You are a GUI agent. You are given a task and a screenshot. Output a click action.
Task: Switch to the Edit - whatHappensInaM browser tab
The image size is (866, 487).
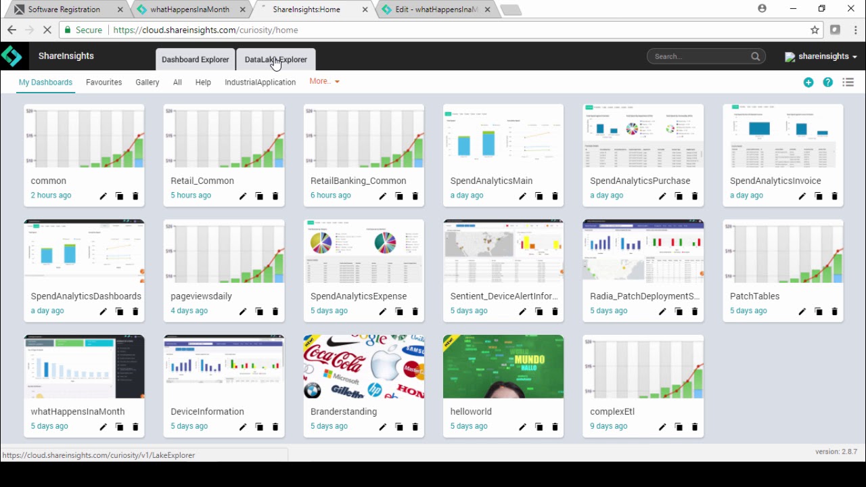coord(436,9)
